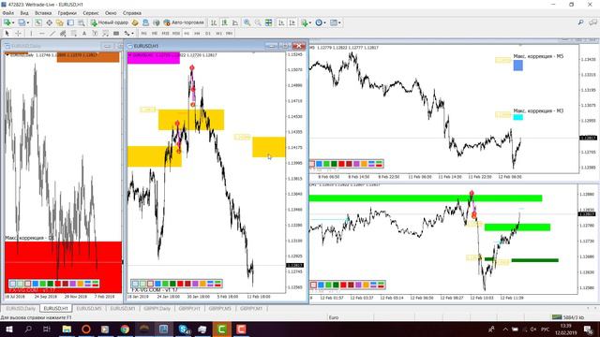This screenshot has width=600, height=337.
Task: Click red swatch in EURUSD,H1 chart panel
Action: [x=180, y=284]
